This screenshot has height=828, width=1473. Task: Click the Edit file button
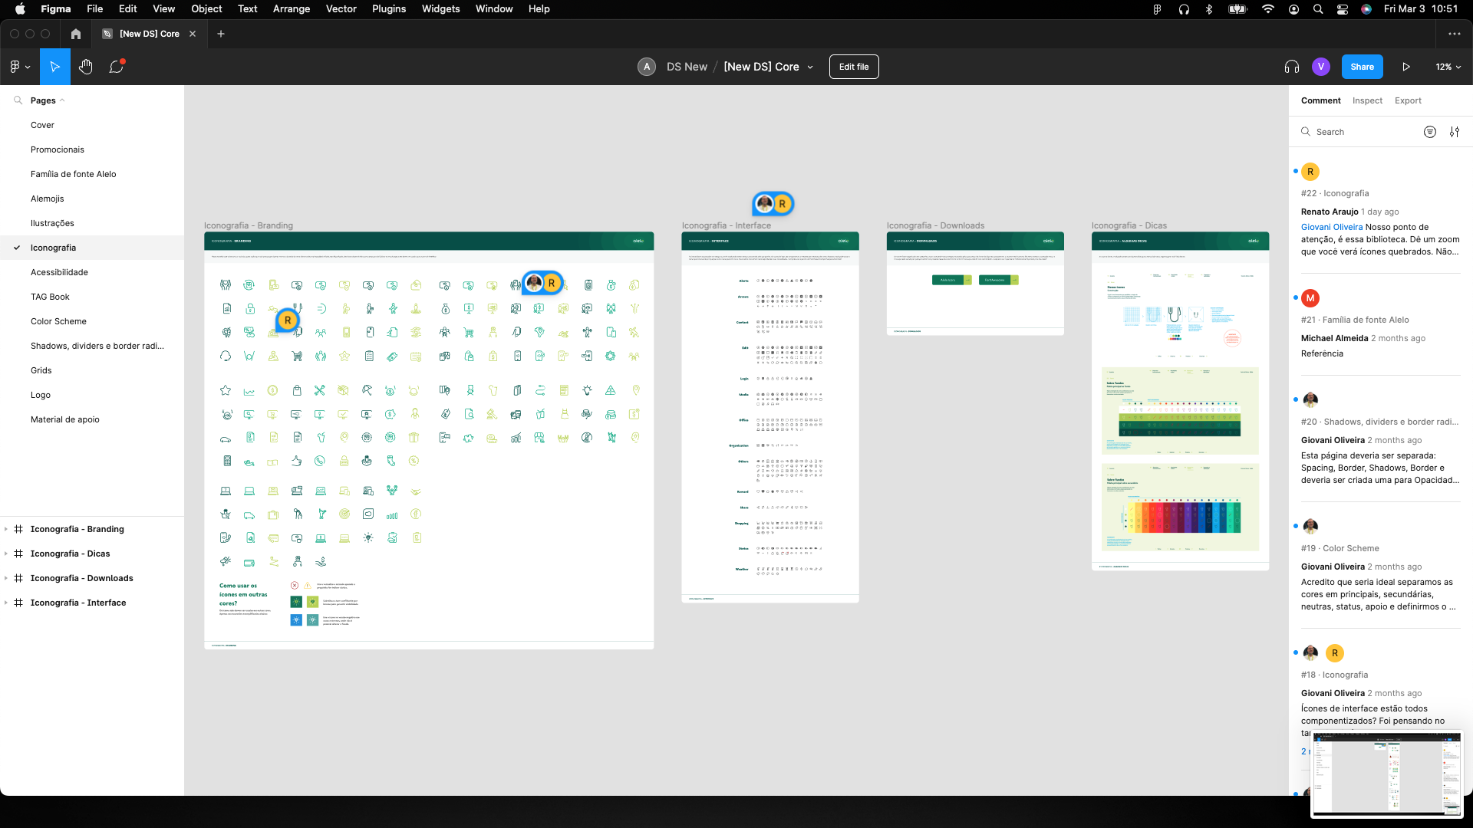853,67
